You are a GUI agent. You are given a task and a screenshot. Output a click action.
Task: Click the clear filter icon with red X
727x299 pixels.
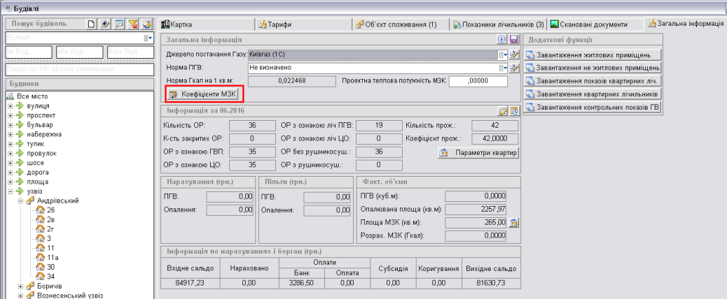pos(134,24)
